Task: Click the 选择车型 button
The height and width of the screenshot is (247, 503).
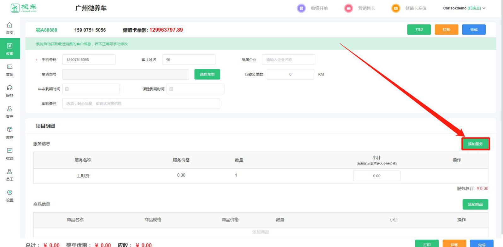Action: [x=207, y=74]
